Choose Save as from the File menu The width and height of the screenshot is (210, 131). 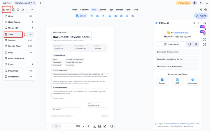pos(19,40)
